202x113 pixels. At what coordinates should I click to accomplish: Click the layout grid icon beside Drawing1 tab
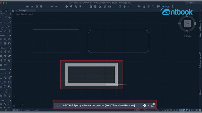[13, 11]
